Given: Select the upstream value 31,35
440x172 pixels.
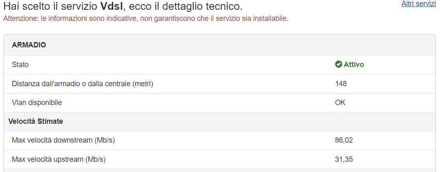Looking at the screenshot, I should click(x=344, y=159).
